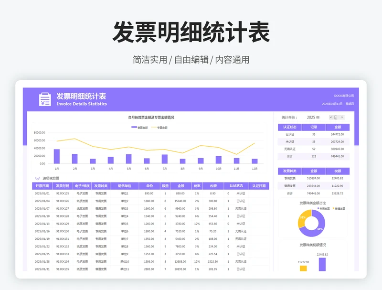This screenshot has height=290, width=382.
Task: Select the total tax value 33628.72
Action: point(338,193)
